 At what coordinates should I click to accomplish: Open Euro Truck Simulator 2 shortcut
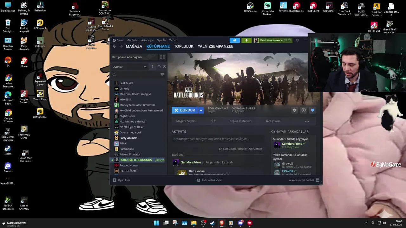(x=344, y=9)
